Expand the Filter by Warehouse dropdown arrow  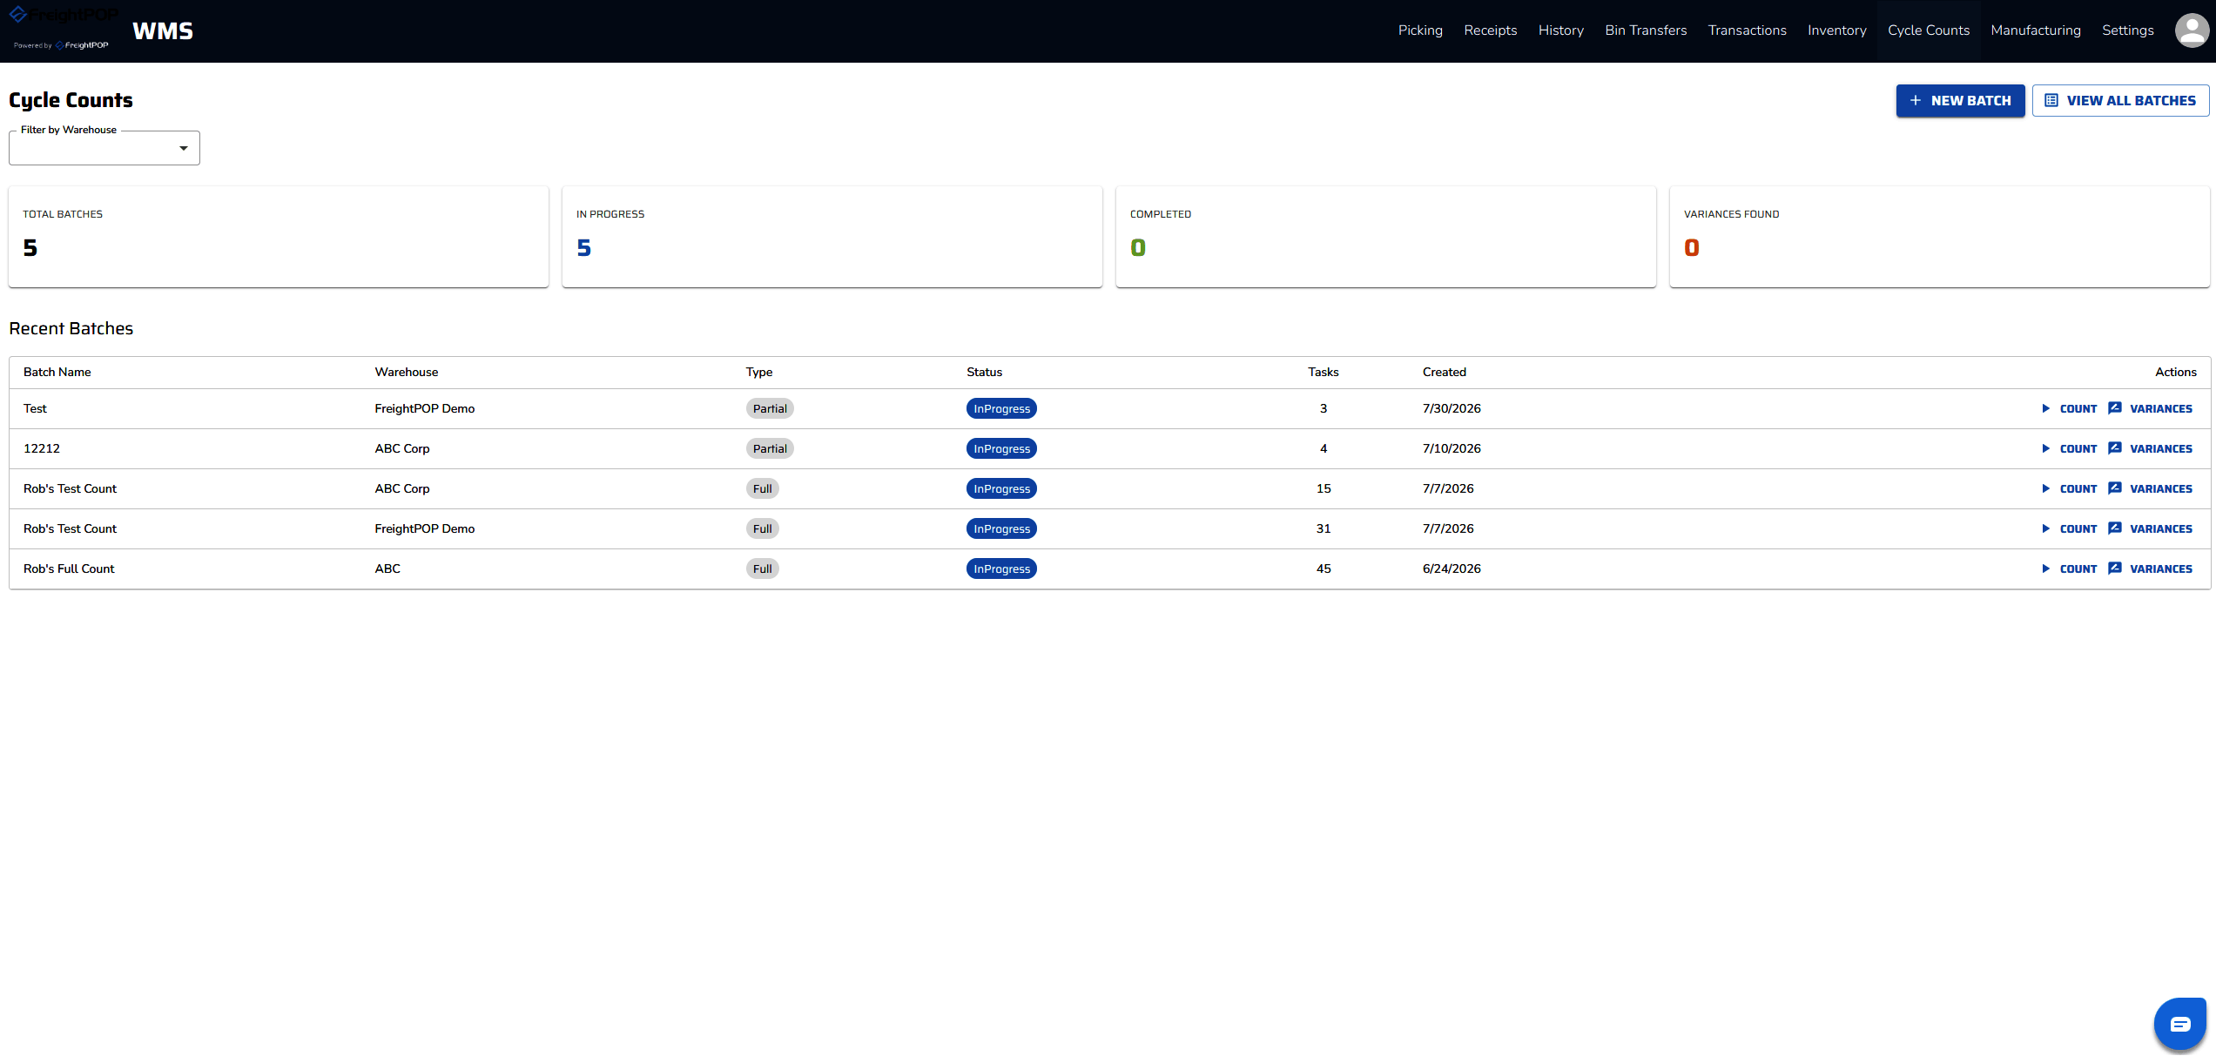[184, 149]
